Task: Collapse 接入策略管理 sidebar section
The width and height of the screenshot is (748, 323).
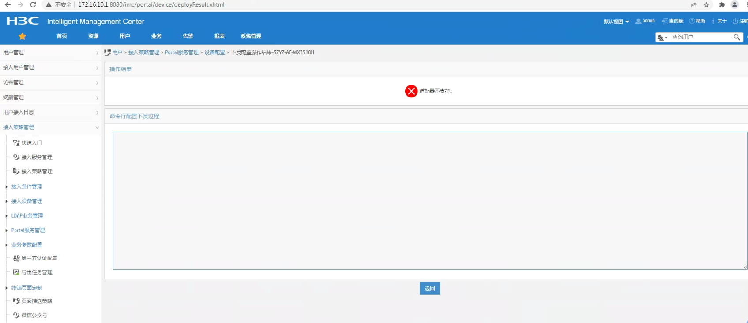Action: click(x=51, y=127)
